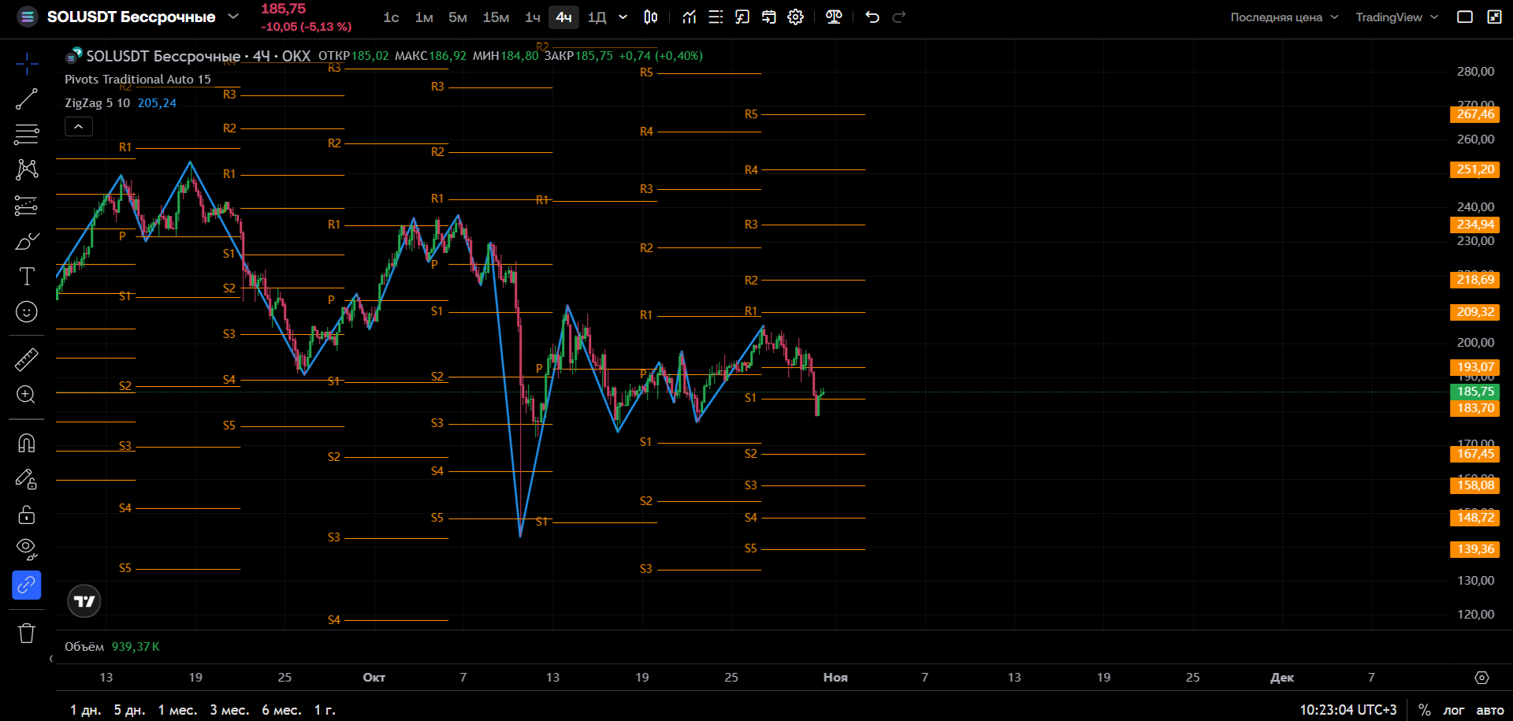Switch to the 1с timeframe
Screen dimensions: 1513x721
tap(391, 17)
